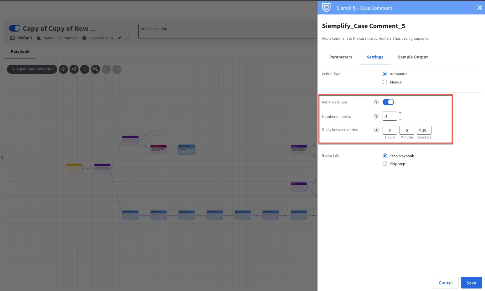Click the steps count stair icon
Screen dimensions: 485x291
pyautogui.click(x=120, y=38)
